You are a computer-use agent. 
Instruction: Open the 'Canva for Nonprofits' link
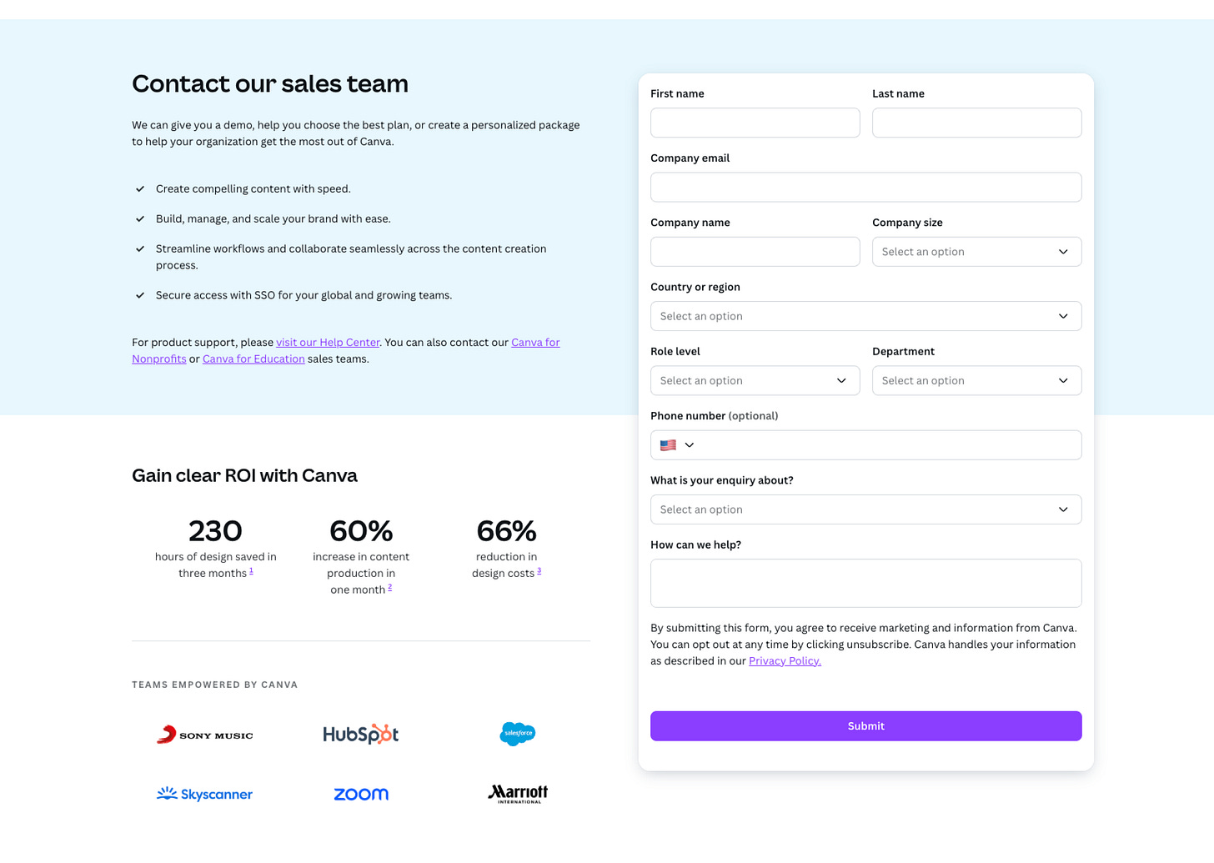coord(535,343)
